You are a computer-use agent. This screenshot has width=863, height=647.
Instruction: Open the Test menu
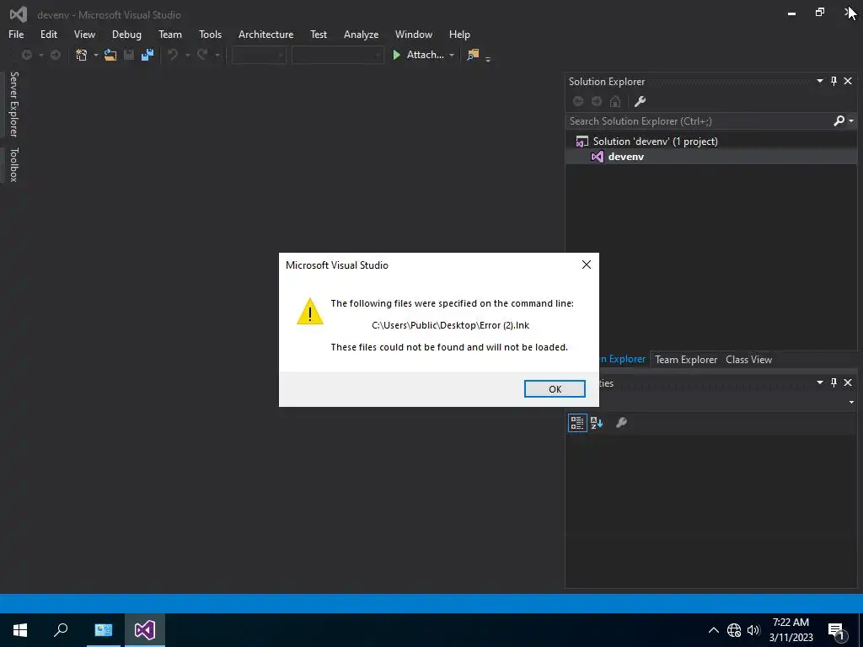click(318, 34)
